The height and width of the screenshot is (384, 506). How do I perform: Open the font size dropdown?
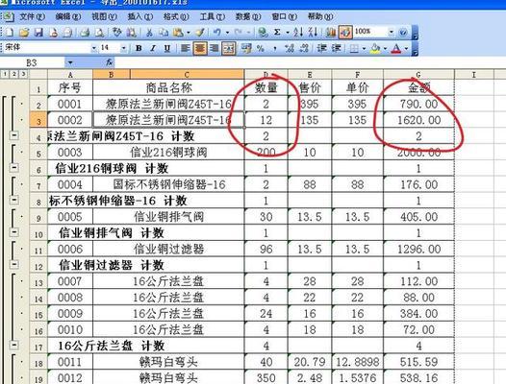pos(123,48)
